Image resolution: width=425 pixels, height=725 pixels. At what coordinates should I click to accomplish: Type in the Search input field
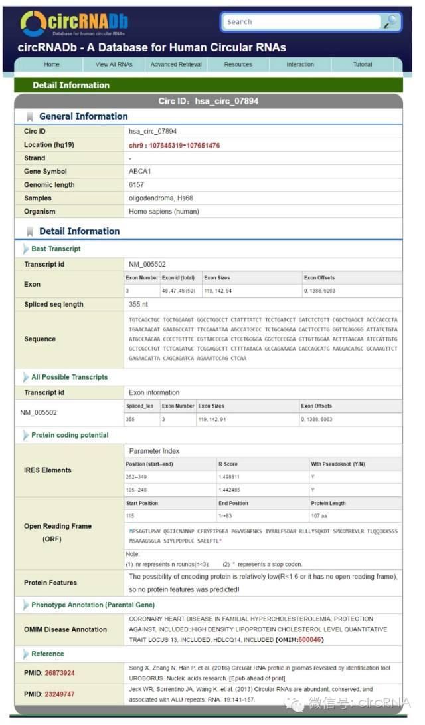click(x=302, y=21)
